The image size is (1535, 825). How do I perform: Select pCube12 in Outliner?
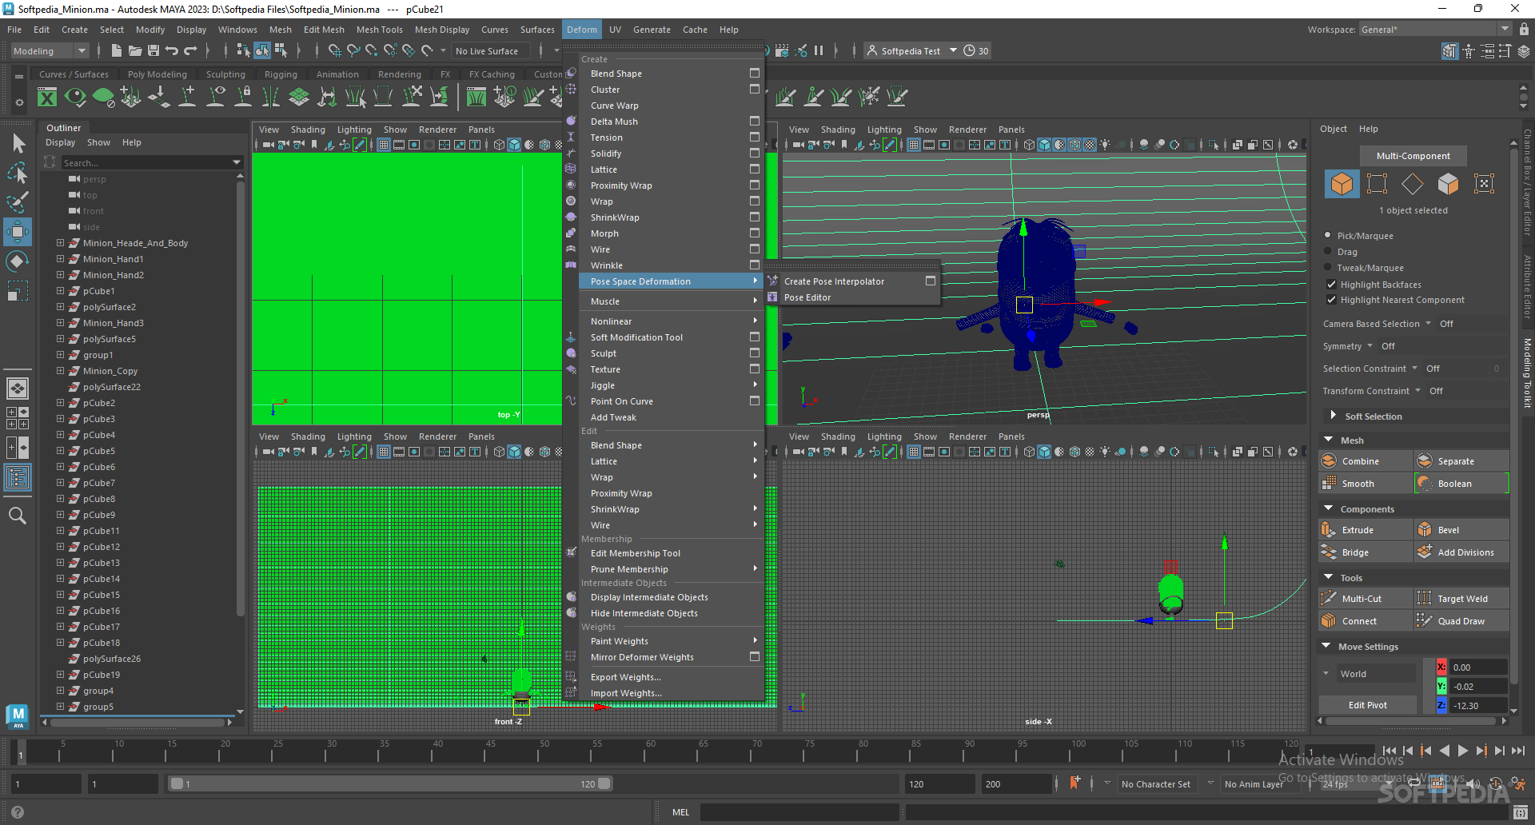[x=102, y=547]
